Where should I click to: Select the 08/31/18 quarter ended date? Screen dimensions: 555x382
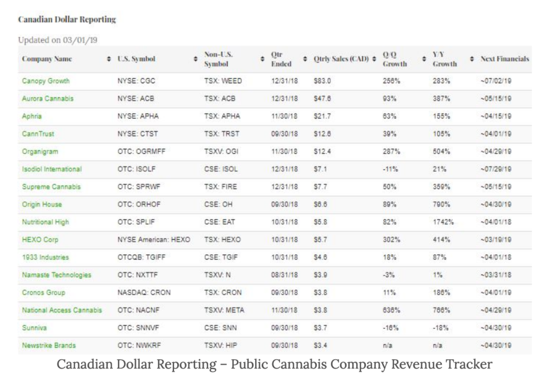pyautogui.click(x=285, y=275)
